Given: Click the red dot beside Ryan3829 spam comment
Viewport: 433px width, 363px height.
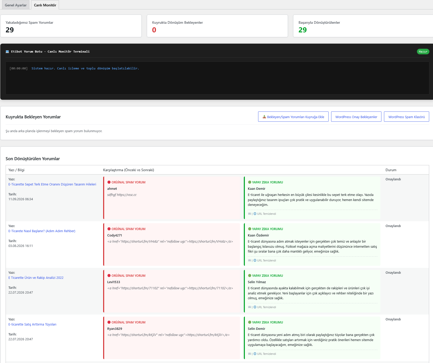Looking at the screenshot, I should click(x=109, y=322).
